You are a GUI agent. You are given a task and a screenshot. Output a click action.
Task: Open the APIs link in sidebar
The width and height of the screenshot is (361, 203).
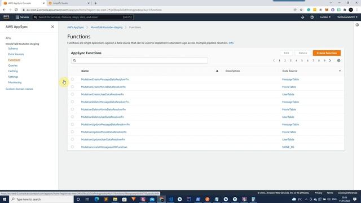click(8, 38)
